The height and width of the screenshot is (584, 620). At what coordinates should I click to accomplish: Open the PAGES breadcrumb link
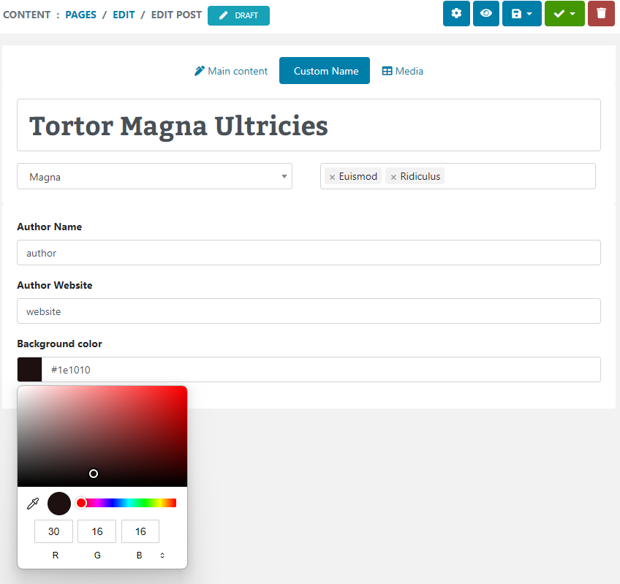coord(80,14)
